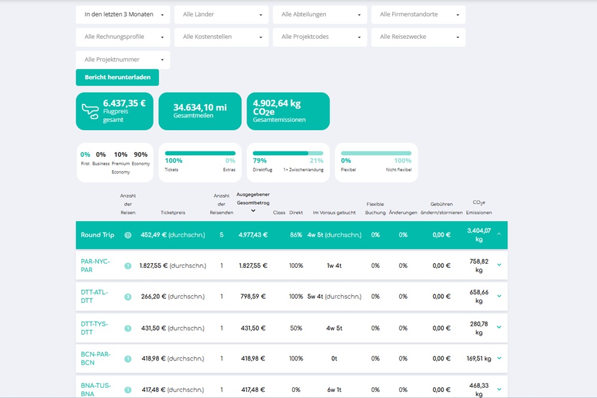597x398 pixels.
Task: Click the 798,59 € total amount cell
Action: tap(253, 297)
